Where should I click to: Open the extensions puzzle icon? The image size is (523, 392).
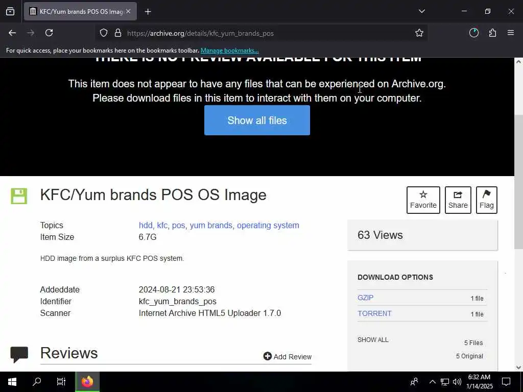point(493,33)
